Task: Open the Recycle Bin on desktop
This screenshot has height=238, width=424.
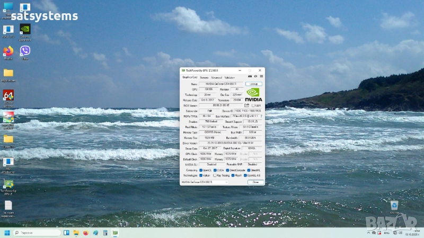Action: tap(394, 205)
